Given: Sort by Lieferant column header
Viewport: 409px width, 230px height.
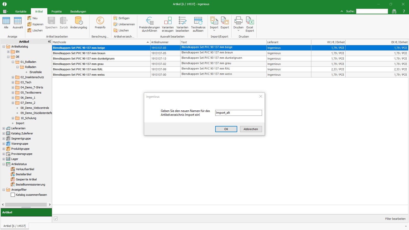Looking at the screenshot, I should click(289, 42).
